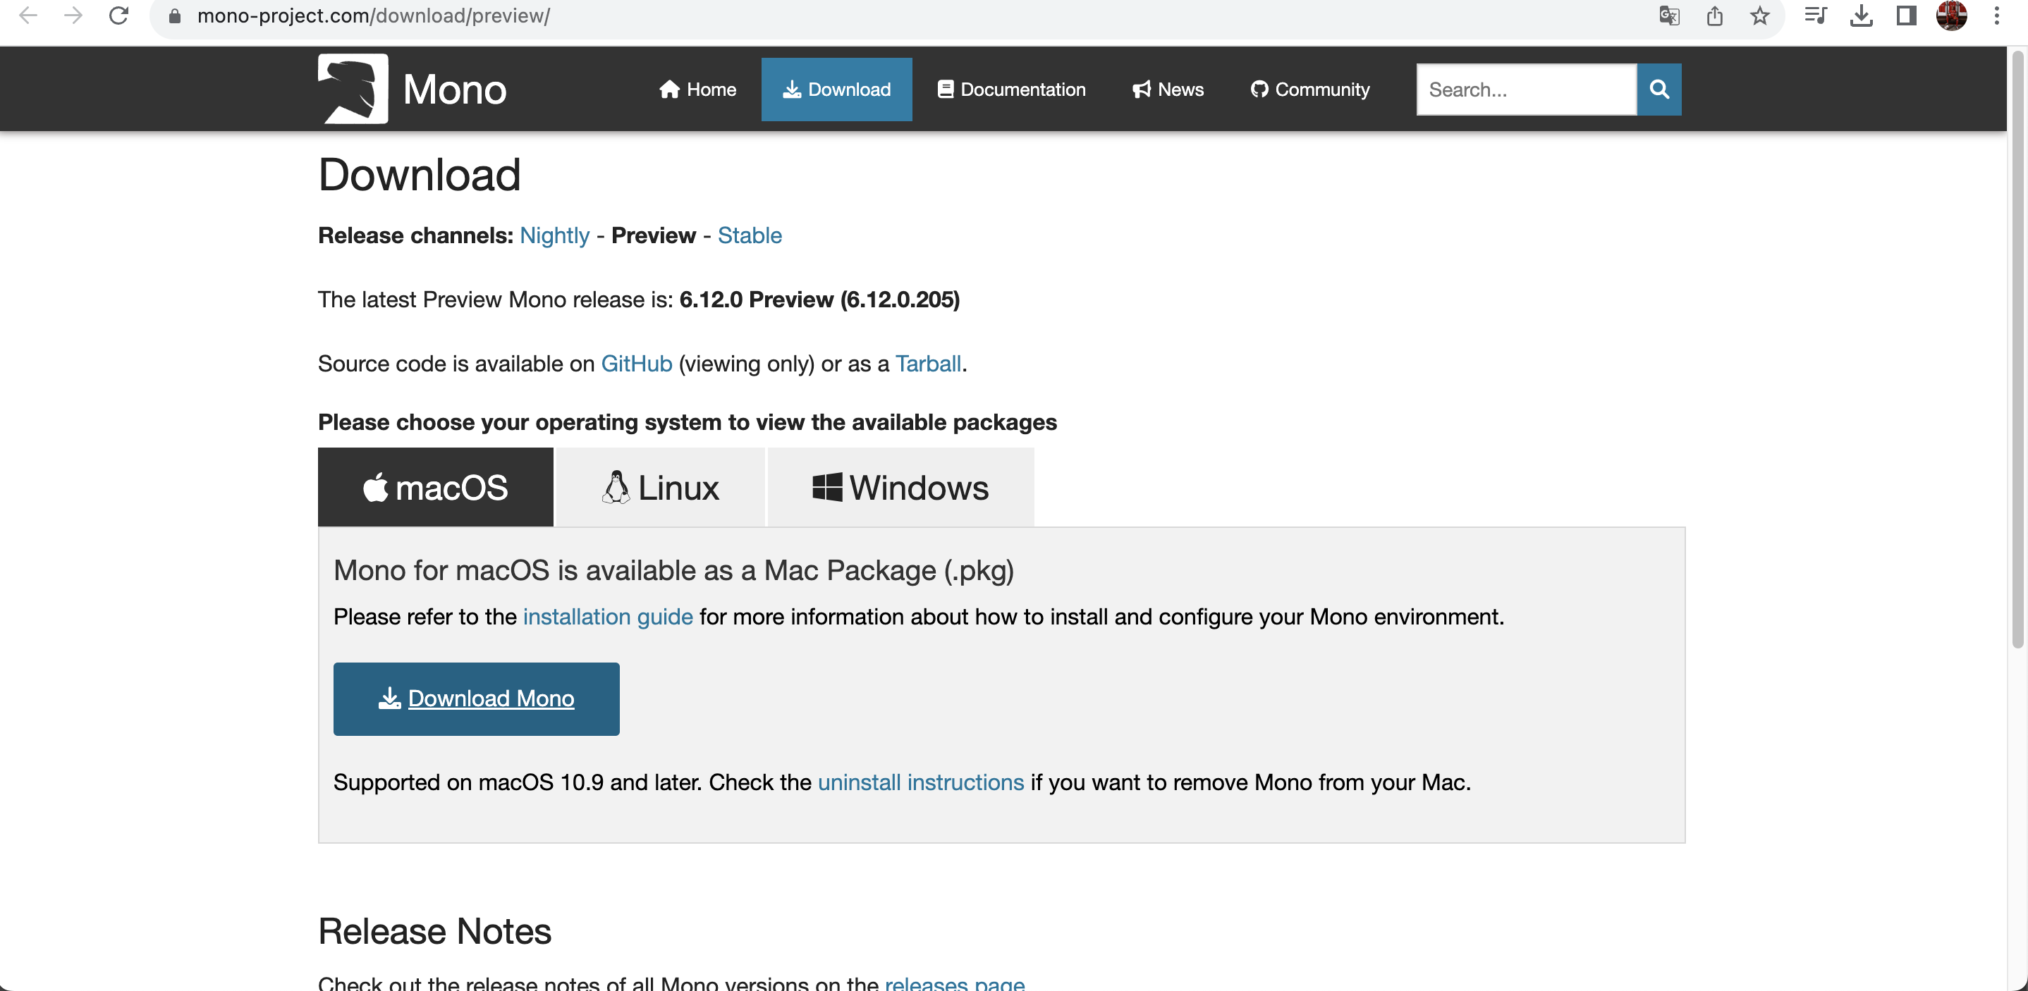Screen dimensions: 2028x991
Task: Select the Windows tab
Action: tap(900, 487)
